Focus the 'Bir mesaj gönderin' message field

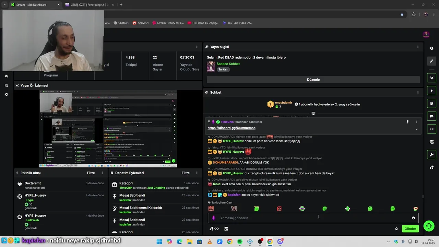point(313,218)
